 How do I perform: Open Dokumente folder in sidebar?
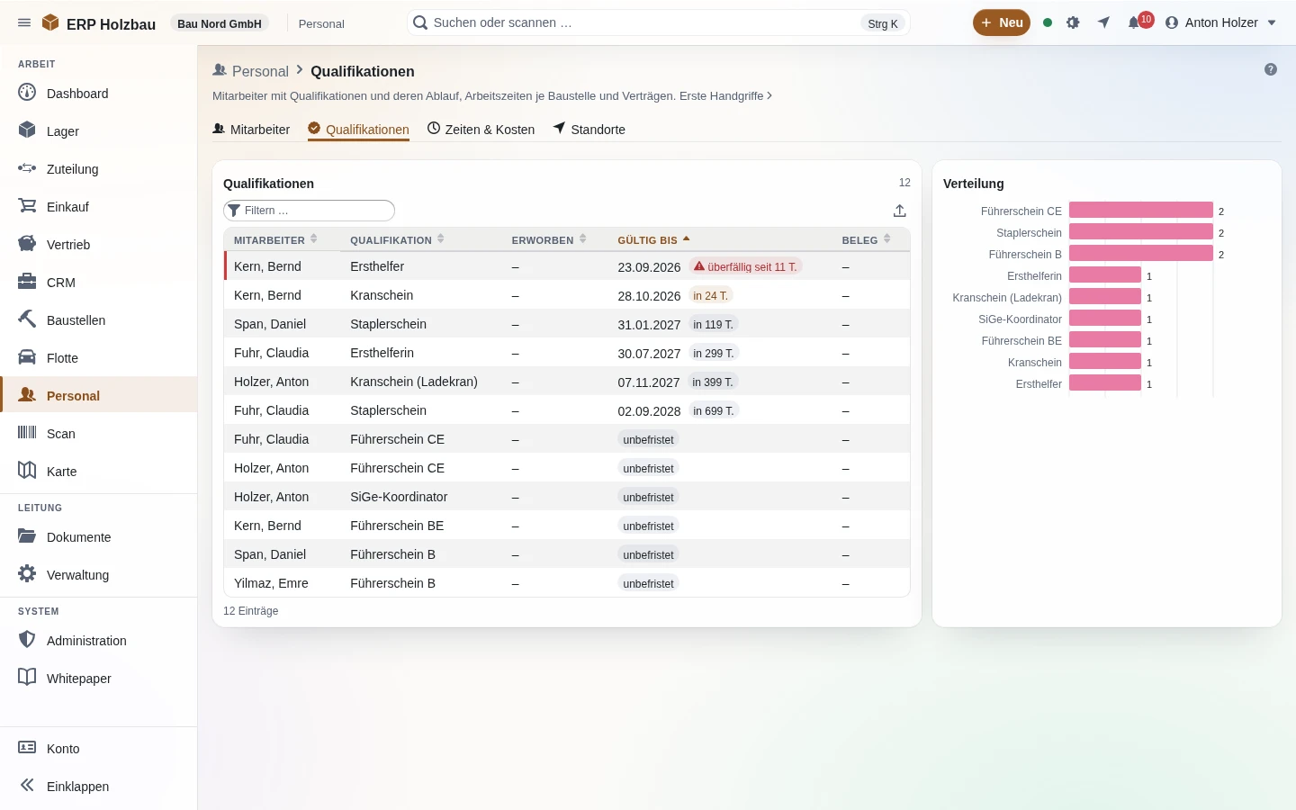coord(99,536)
